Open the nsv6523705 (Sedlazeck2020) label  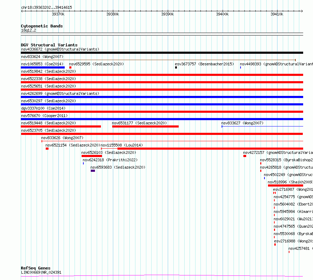[x=49, y=130]
